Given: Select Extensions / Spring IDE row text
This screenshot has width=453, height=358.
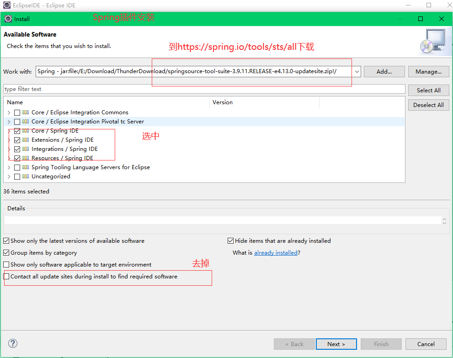Looking at the screenshot, I should [63, 140].
